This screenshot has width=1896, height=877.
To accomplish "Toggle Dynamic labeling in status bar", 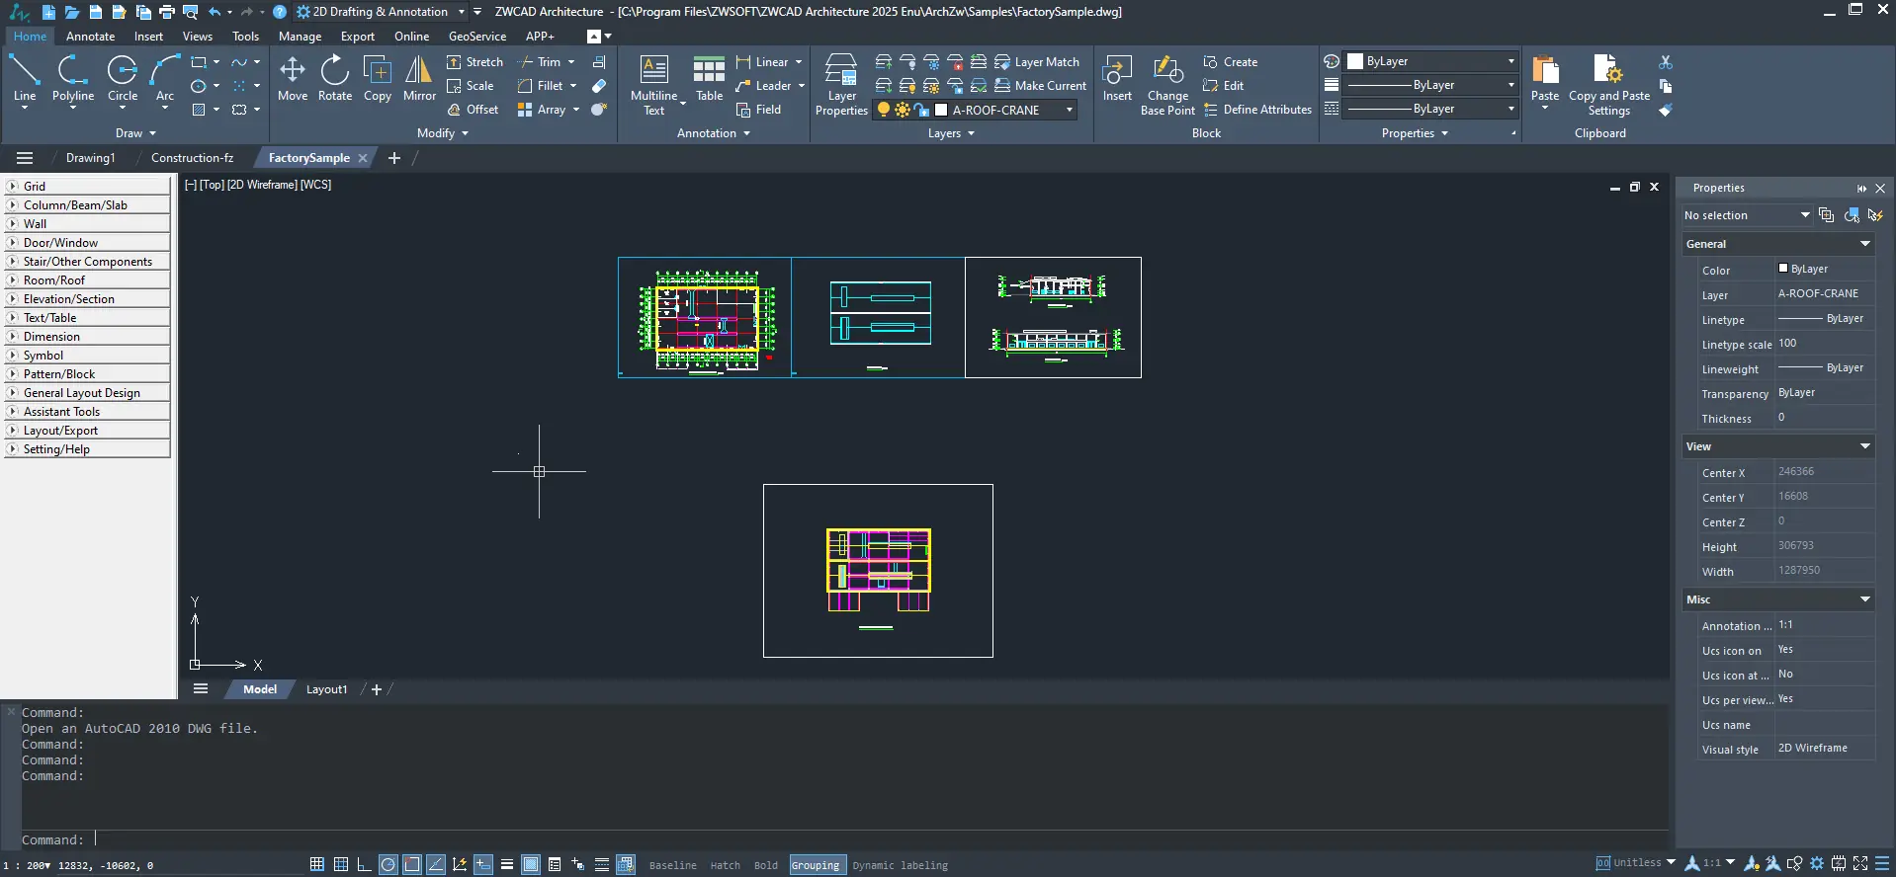I will [900, 865].
